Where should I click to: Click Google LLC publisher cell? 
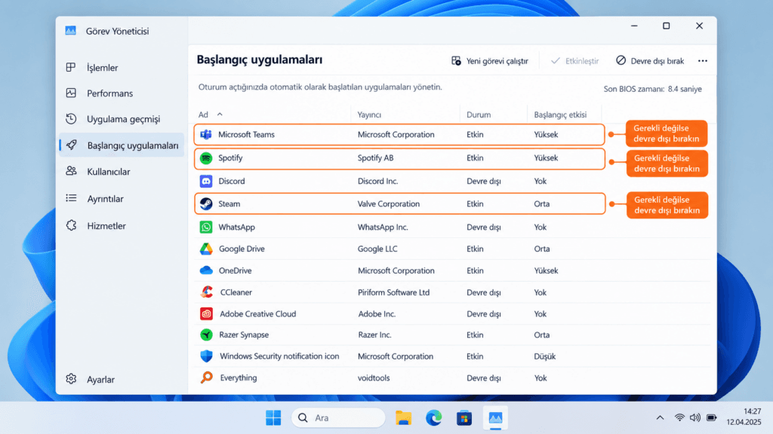point(377,249)
